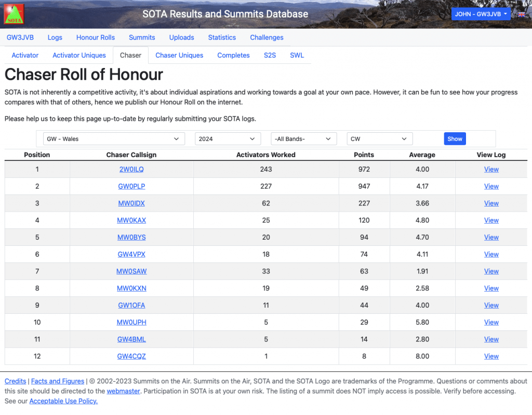Select the Chaser tab
The image size is (532, 415).
click(130, 55)
